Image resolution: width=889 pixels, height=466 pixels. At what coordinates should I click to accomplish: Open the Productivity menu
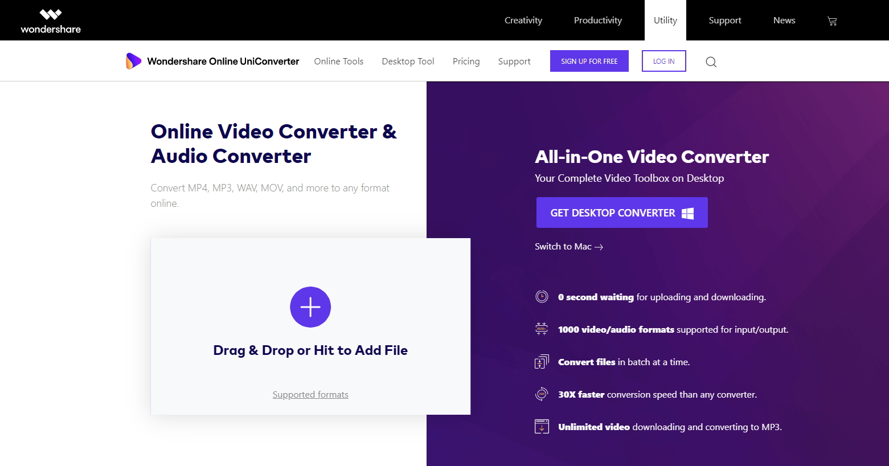click(x=598, y=21)
